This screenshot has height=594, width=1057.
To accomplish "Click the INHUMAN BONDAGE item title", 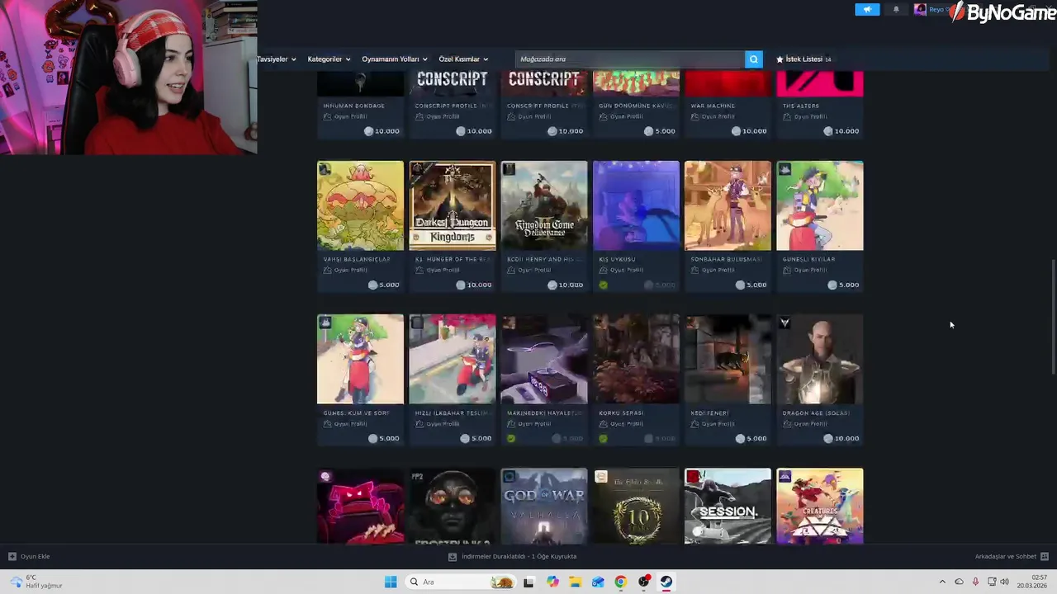I will point(353,106).
